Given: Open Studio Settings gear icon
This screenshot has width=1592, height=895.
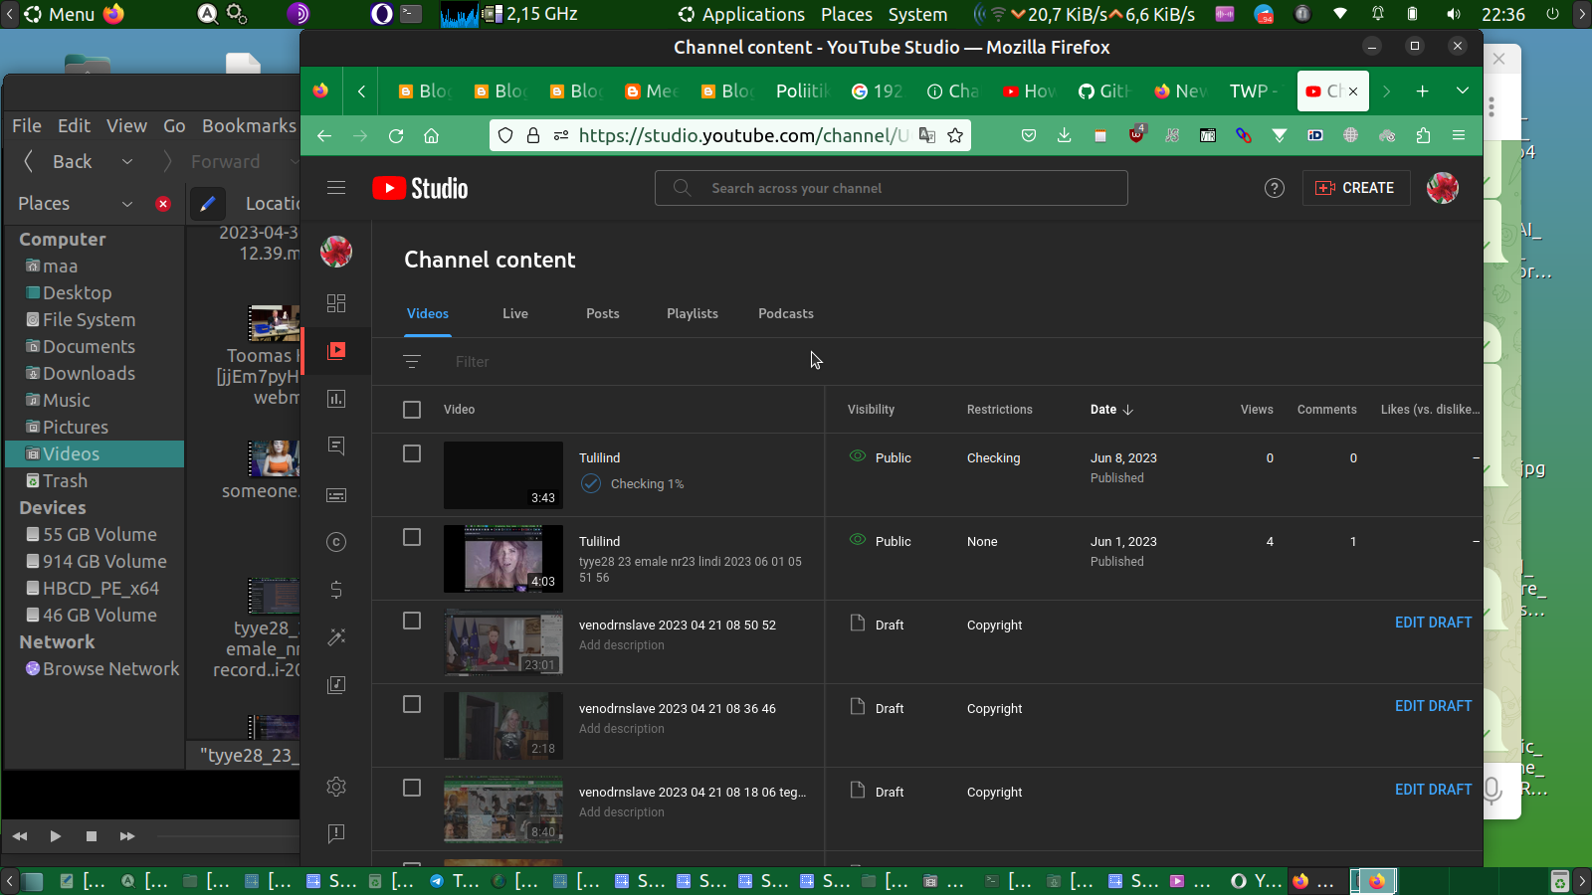Looking at the screenshot, I should (x=336, y=787).
